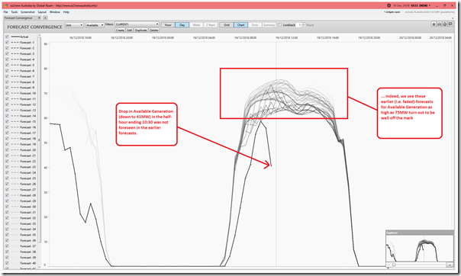Click the Create filter button
This screenshot has width=461, height=276.
(x=120, y=30)
